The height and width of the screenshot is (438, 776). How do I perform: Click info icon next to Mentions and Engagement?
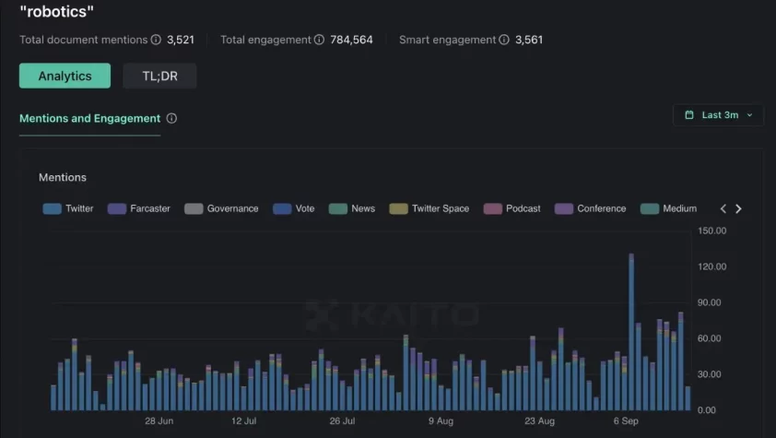point(171,119)
